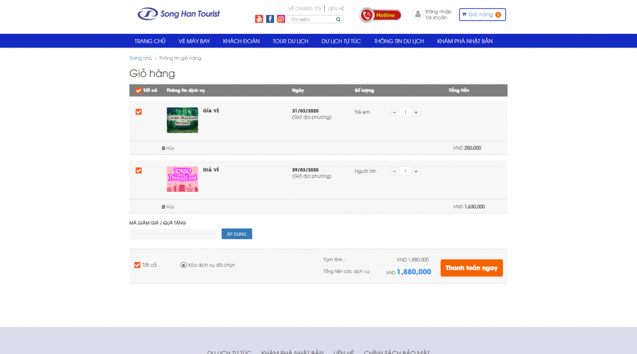This screenshot has height=354, width=637.
Task: Decrease quantity for Người lớn ticket
Action: 394,171
